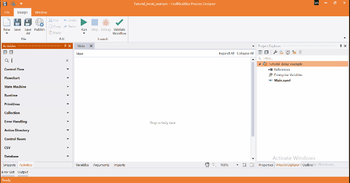The height and width of the screenshot is (183, 350).
Task: Switch to the Snippets tab
Action: [x=9, y=165]
